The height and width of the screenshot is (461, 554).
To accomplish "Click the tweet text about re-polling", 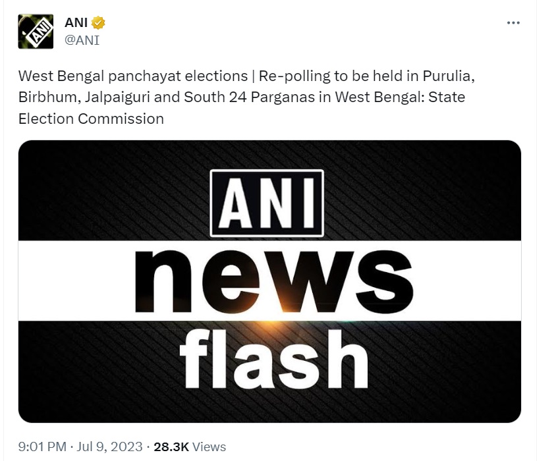I will tap(246, 97).
